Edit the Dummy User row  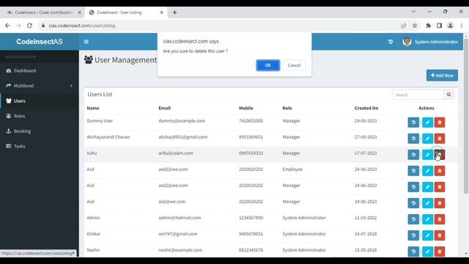tap(427, 122)
